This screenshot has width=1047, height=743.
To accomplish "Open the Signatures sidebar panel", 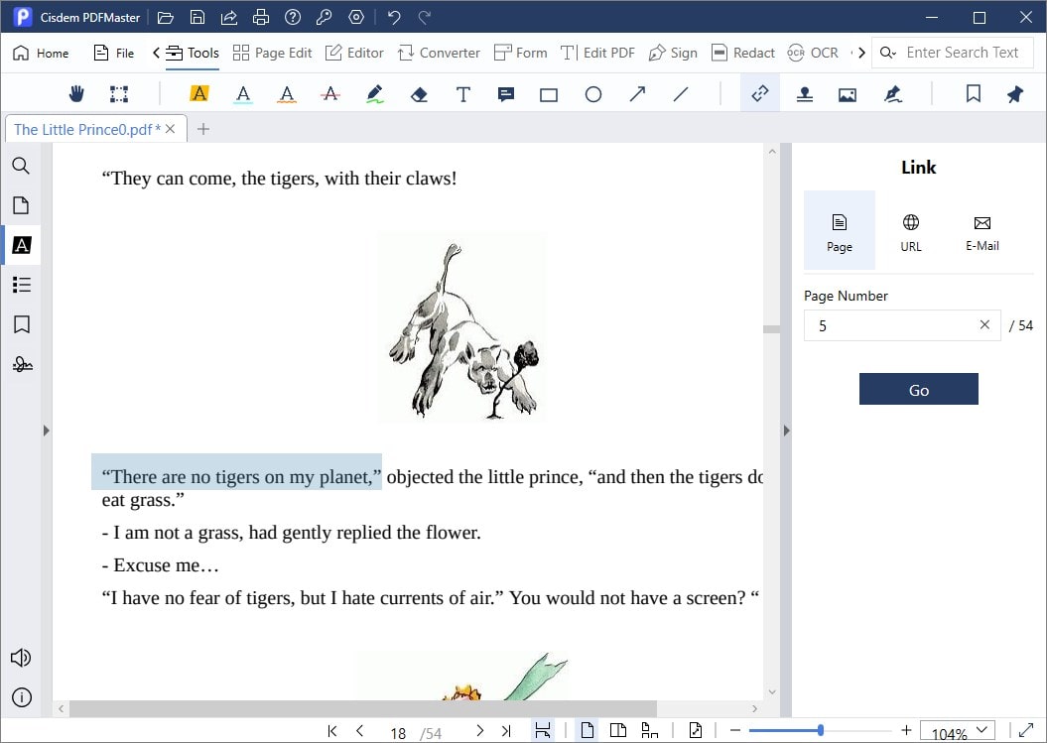I will [22, 364].
